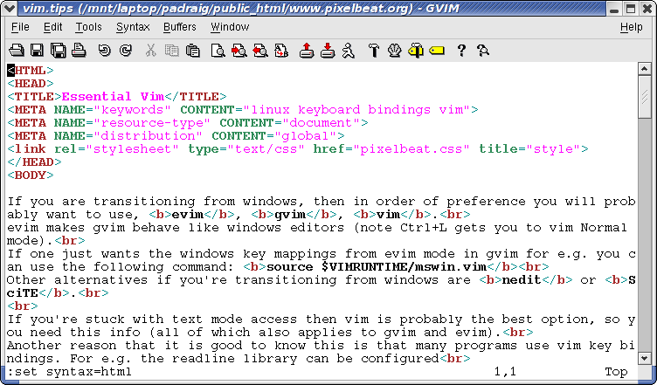
Task: Open the Edit menu
Action: click(52, 27)
